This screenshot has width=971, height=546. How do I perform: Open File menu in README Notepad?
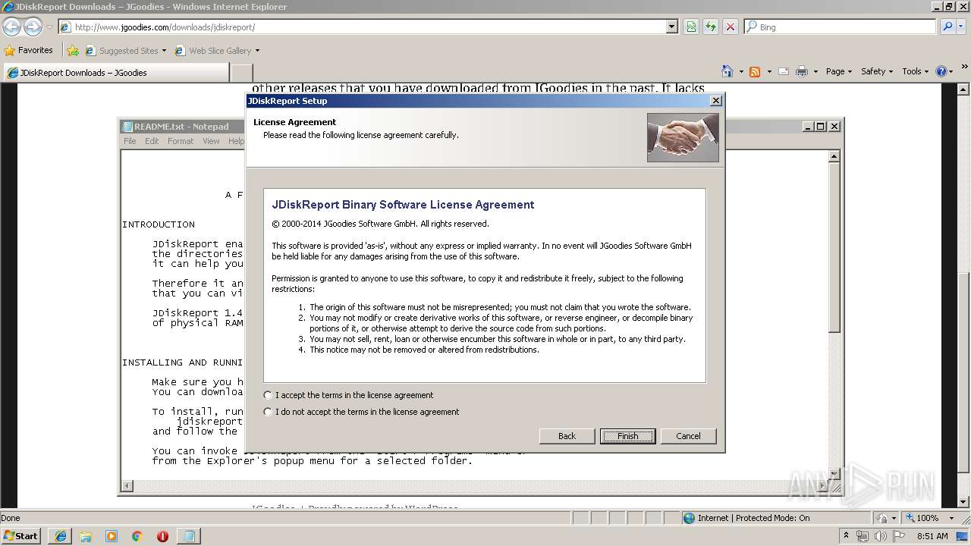[130, 141]
